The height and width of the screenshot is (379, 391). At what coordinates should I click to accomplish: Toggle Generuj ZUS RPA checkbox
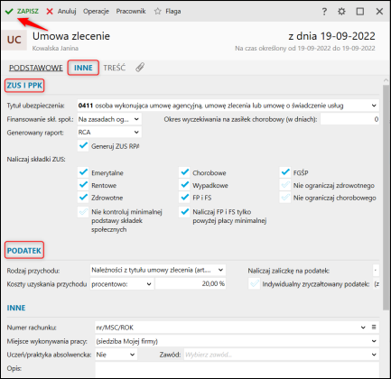[83, 146]
